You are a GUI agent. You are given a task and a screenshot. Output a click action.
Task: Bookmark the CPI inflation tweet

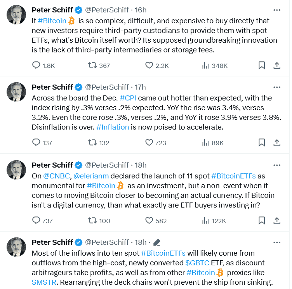262,143
